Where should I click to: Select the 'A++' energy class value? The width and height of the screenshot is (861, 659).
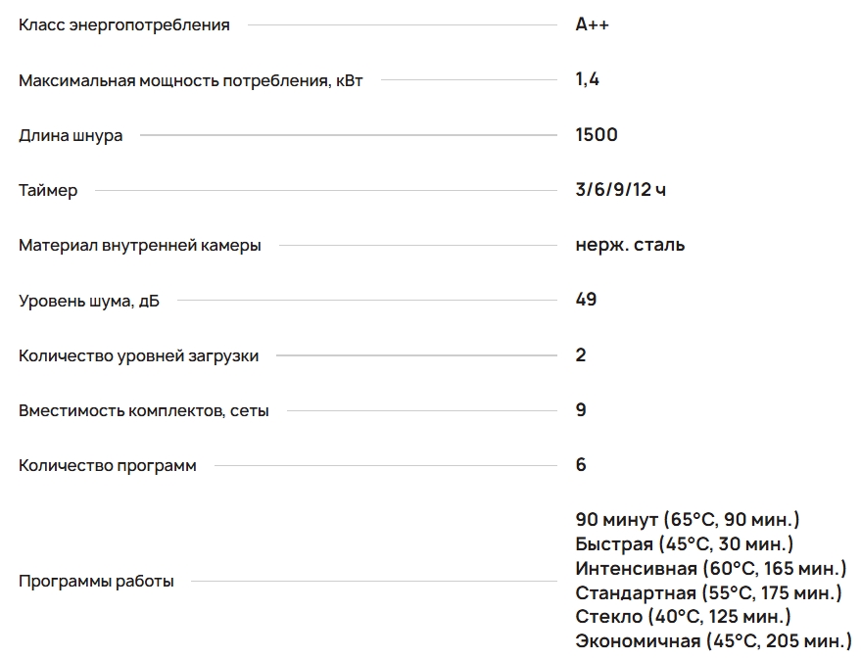[x=592, y=25]
